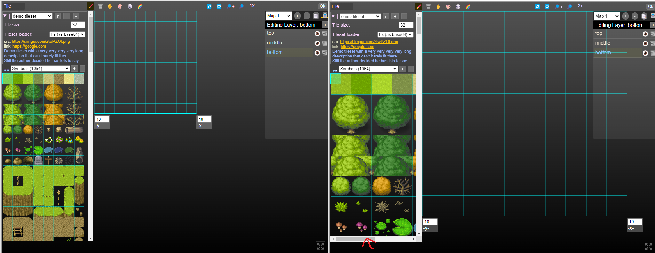This screenshot has width=655, height=253.
Task: Click the x map-size field in right editor
Action: point(635,222)
